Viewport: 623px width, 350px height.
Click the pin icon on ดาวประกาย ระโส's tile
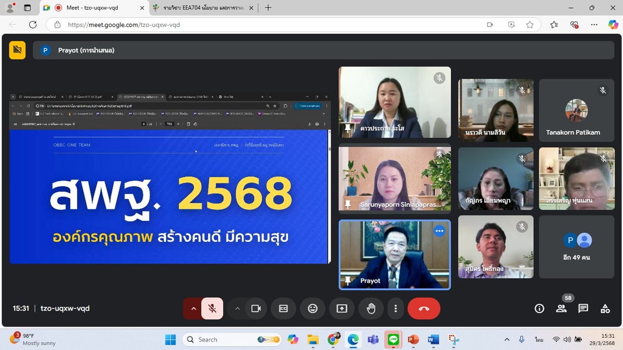click(348, 128)
